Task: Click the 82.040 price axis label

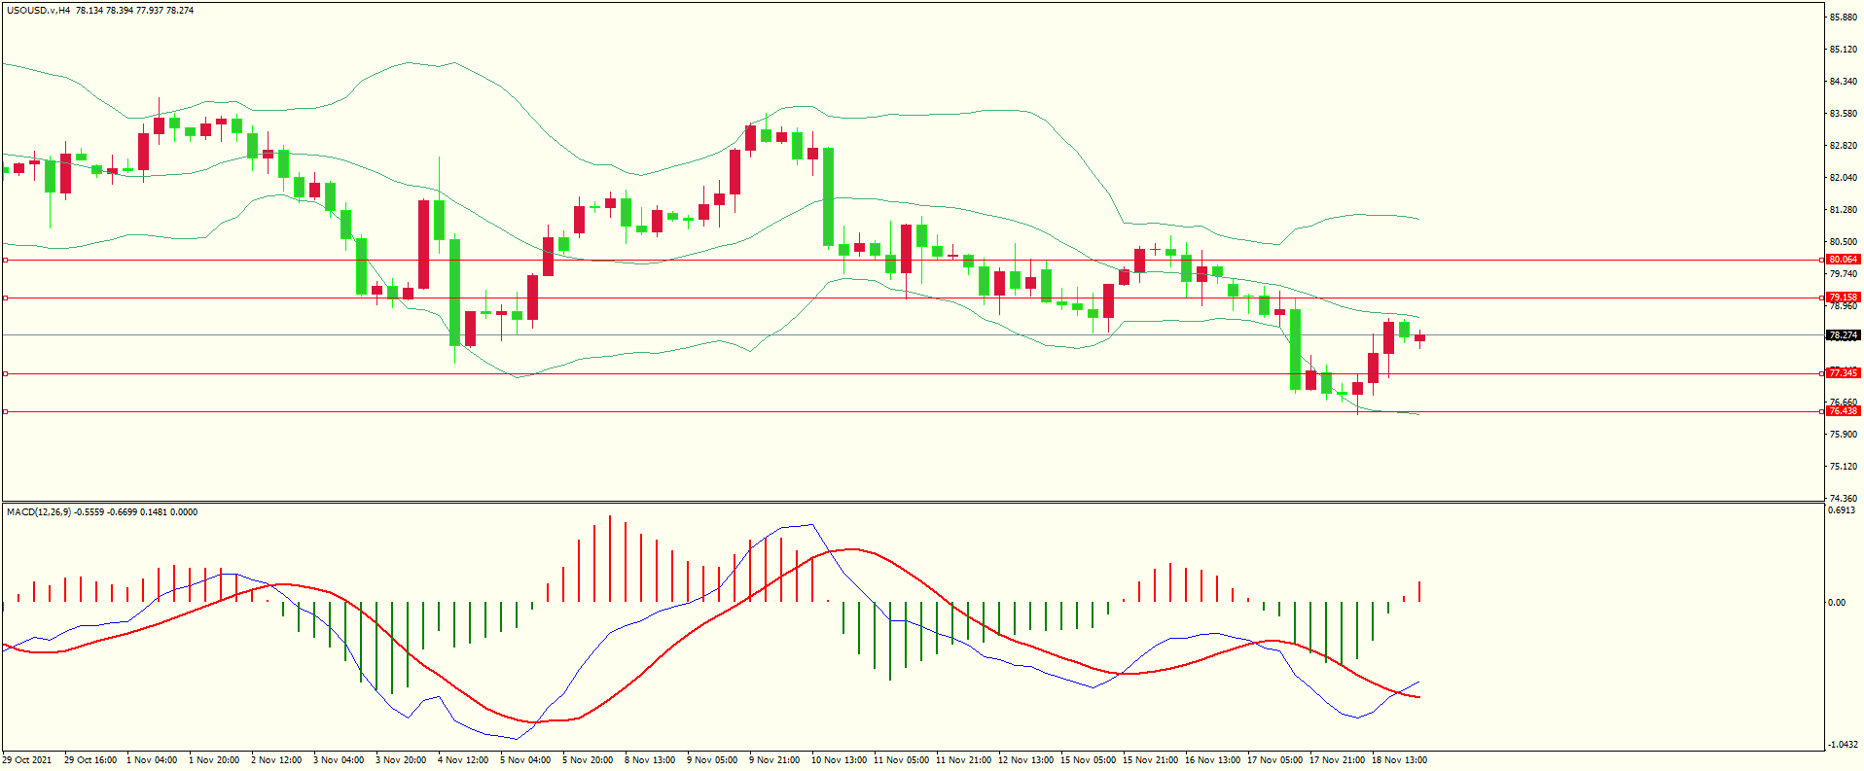Action: click(x=1843, y=178)
